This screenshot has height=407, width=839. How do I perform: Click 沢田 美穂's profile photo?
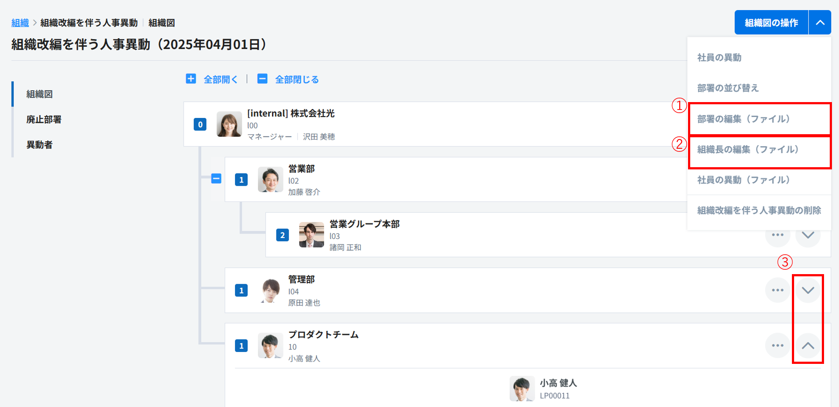pos(229,124)
